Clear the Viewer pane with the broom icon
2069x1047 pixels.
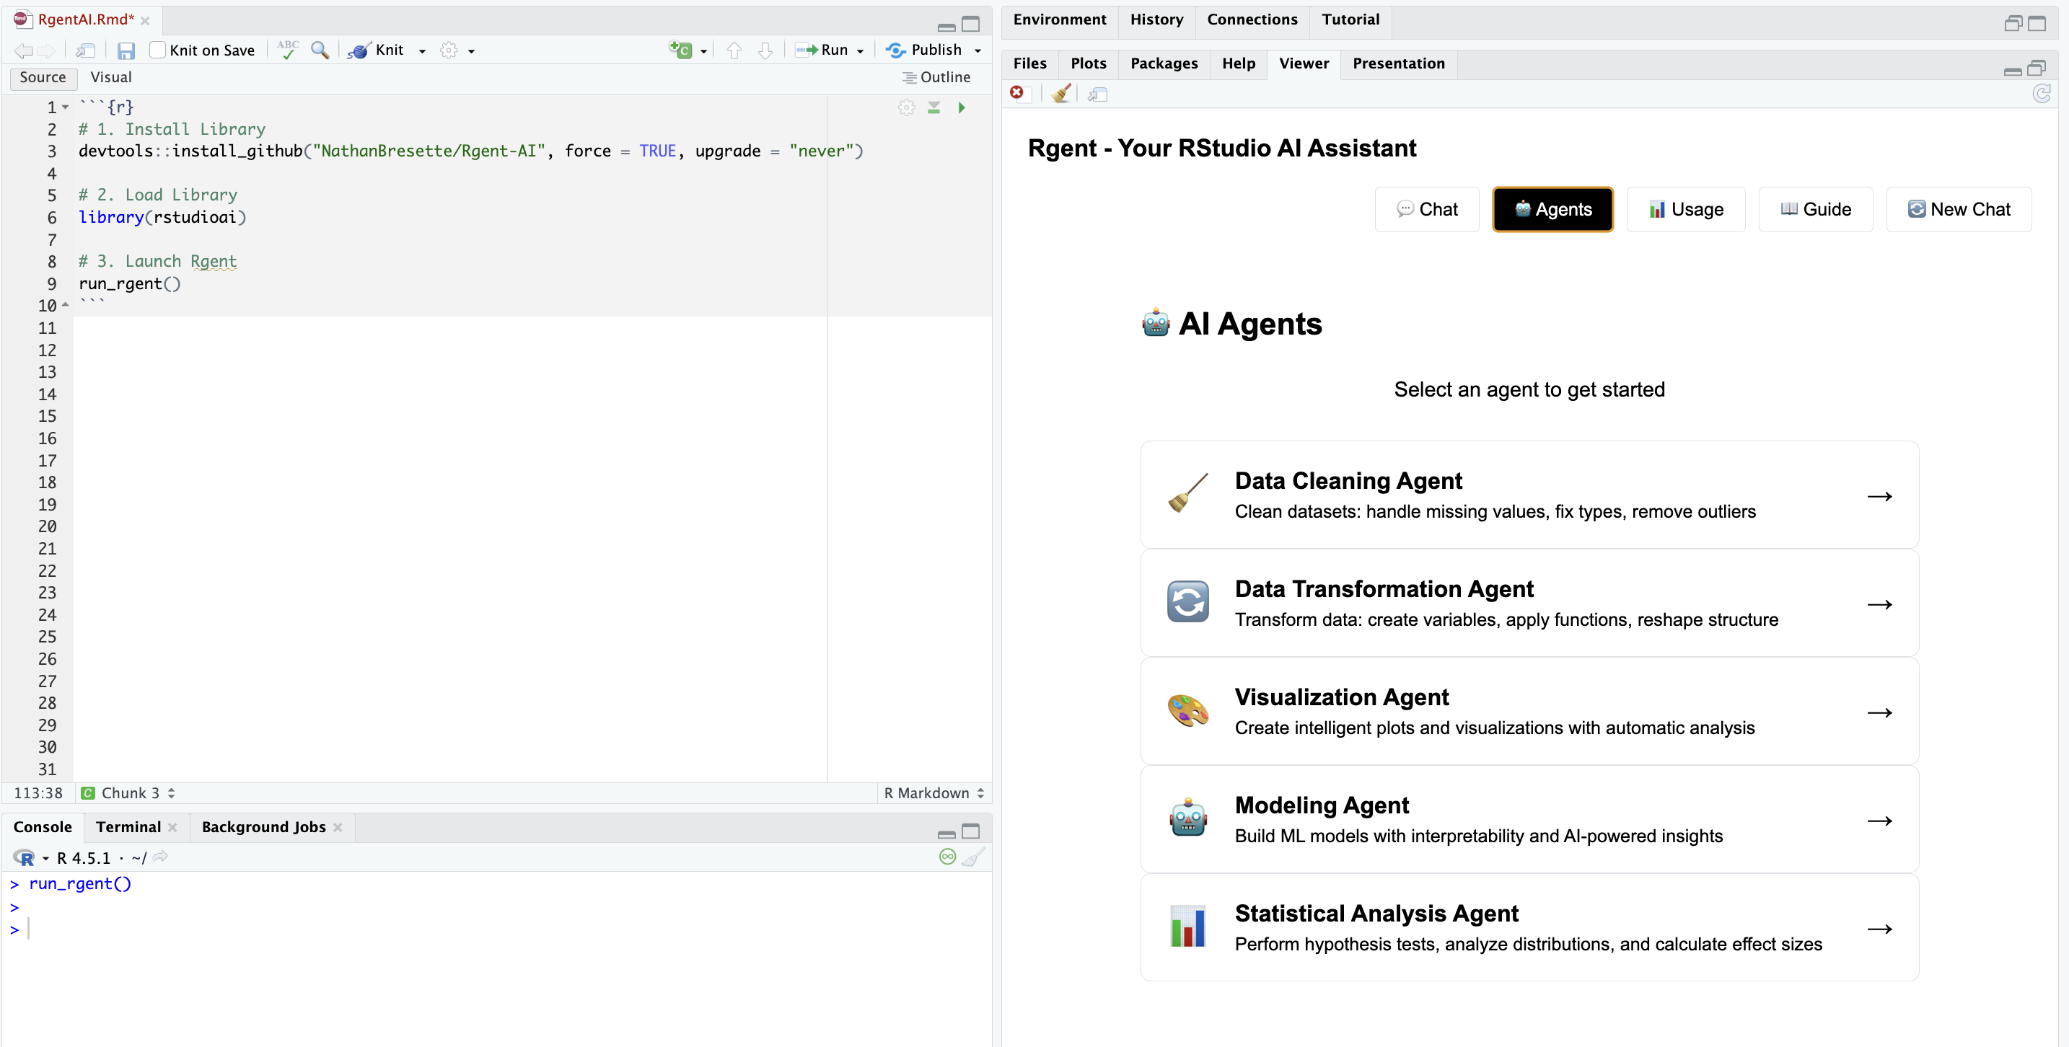1060,94
